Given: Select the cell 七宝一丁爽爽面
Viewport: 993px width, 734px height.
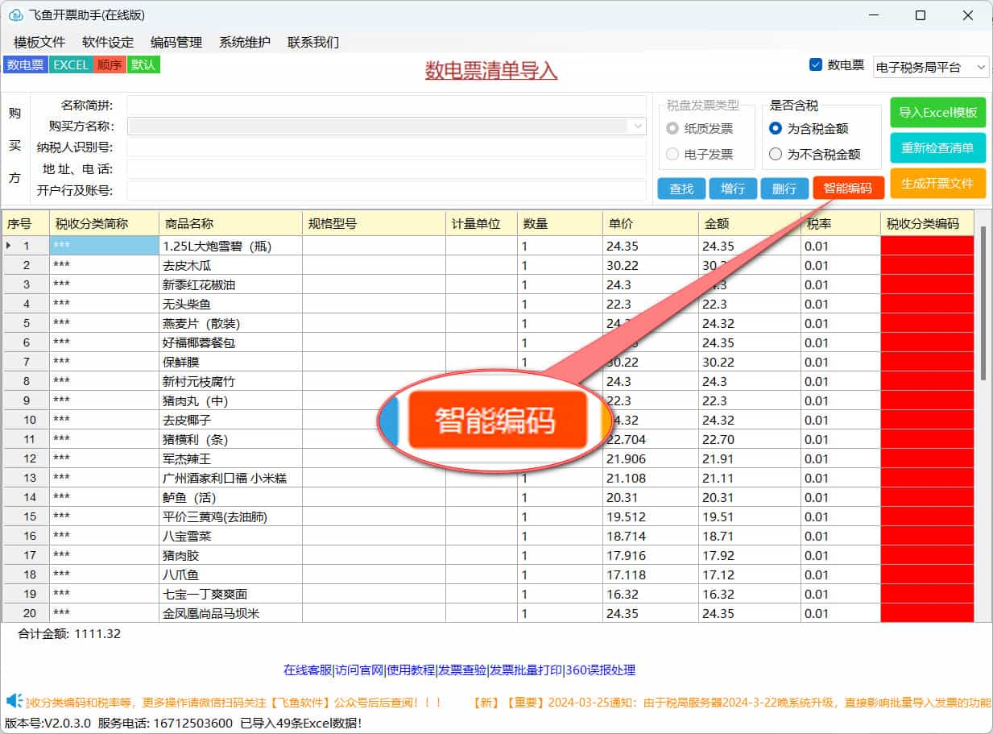Looking at the screenshot, I should coord(230,594).
